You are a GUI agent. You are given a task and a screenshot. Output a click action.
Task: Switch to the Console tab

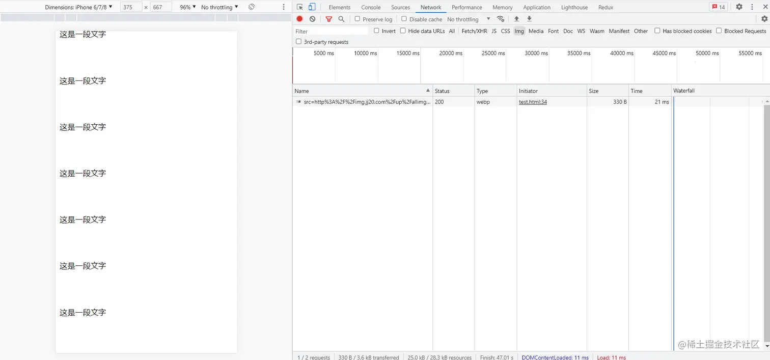(371, 7)
